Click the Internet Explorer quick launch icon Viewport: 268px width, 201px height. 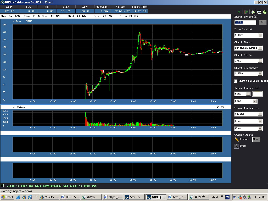coord(18,197)
